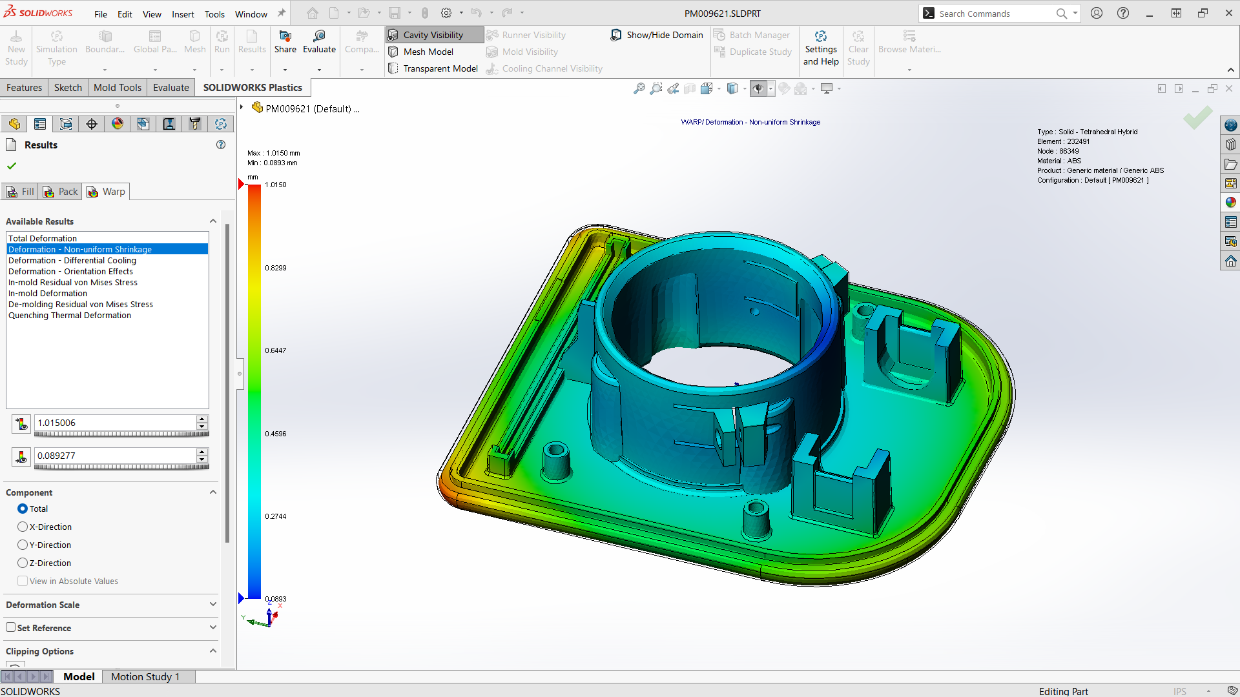Select Total deformation component radio button
The image size is (1240, 697).
click(22, 508)
